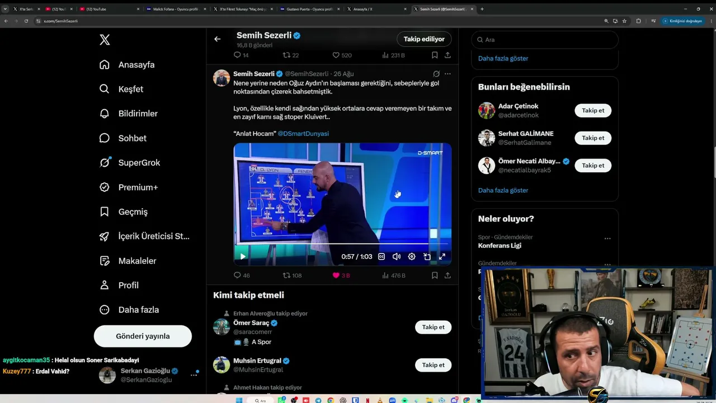Screen dimensions: 716x403
Task: Like the upper post with 520 likes
Action: point(342,55)
